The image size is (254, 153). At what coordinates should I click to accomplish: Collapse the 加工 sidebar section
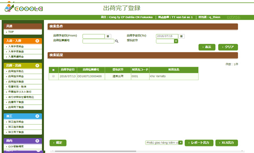[x=37, y=116]
